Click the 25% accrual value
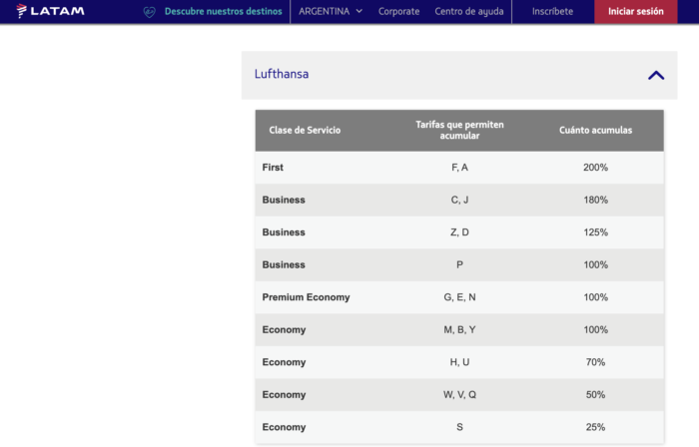This screenshot has width=699, height=447. pos(595,427)
